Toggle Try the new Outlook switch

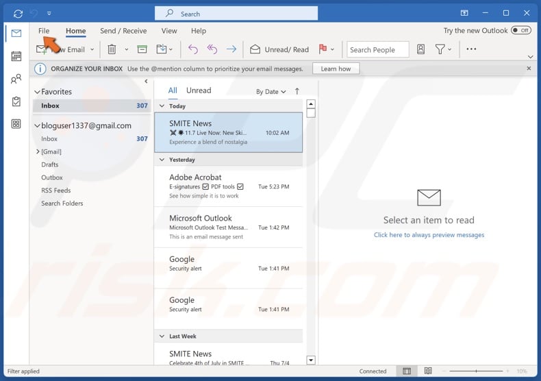pyautogui.click(x=520, y=30)
